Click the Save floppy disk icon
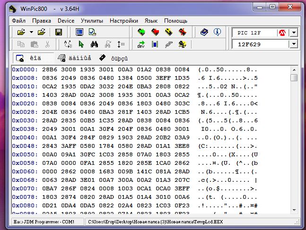This screenshot has width=306, height=230. coord(59,32)
